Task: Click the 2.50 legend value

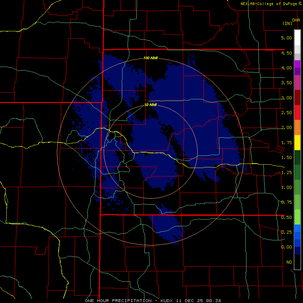Action: point(287,113)
